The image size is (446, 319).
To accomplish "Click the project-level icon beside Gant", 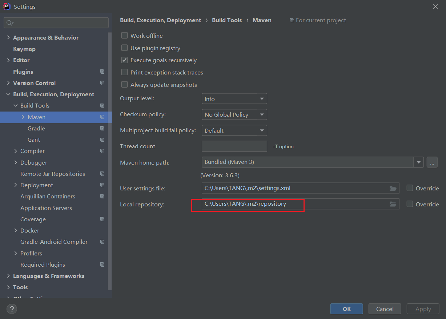I will (x=103, y=140).
